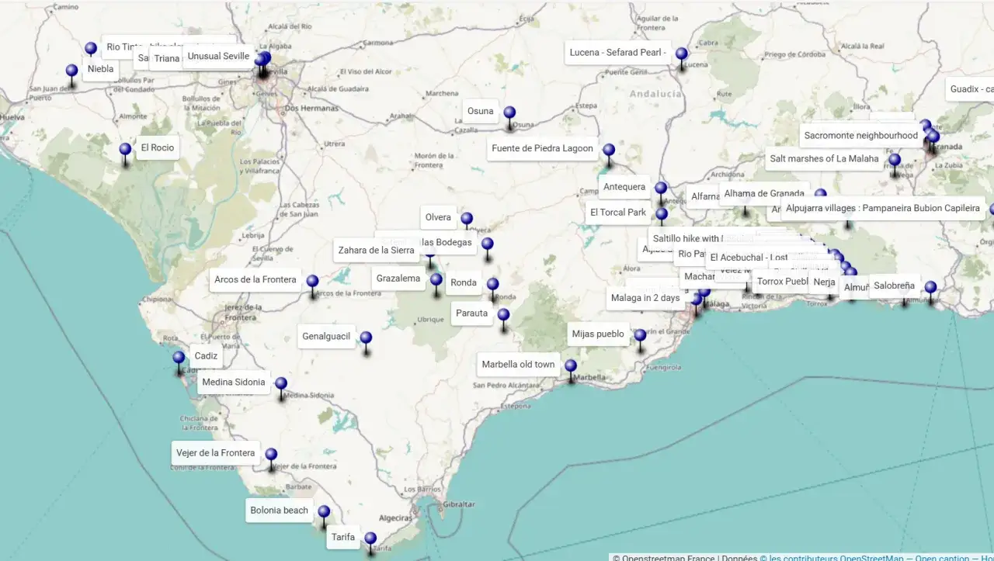
Task: Click the Bolonia beach pin
Action: coord(324,513)
